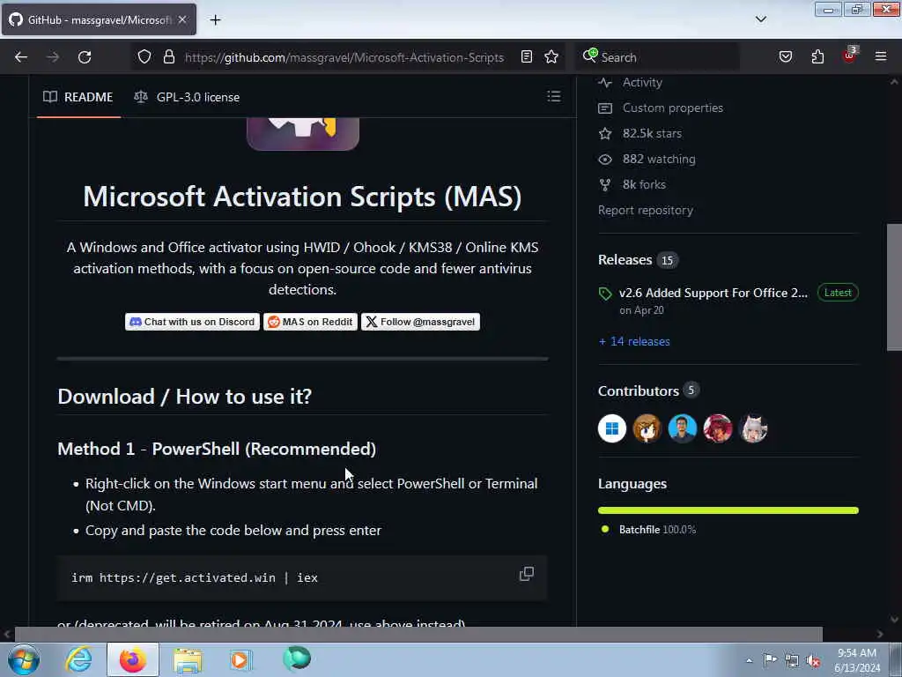Open the green-blue app taskbar icon
The image size is (902, 677).
pyautogui.click(x=297, y=658)
